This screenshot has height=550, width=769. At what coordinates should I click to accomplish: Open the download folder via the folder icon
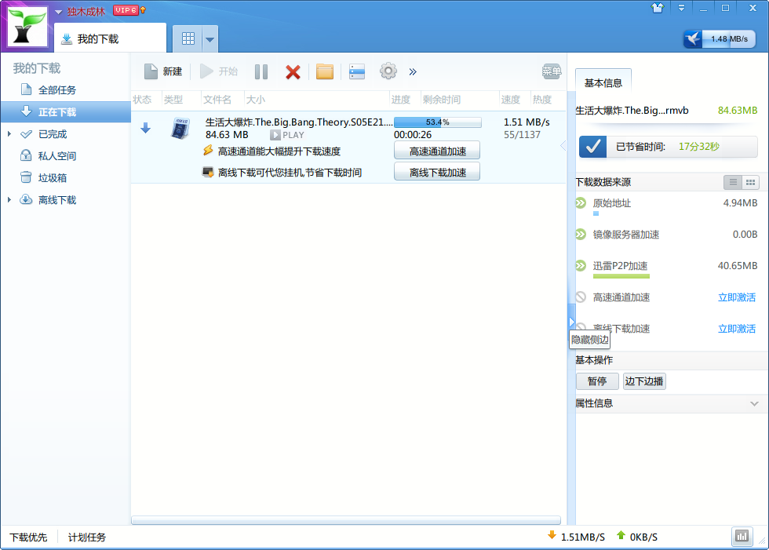(x=325, y=72)
